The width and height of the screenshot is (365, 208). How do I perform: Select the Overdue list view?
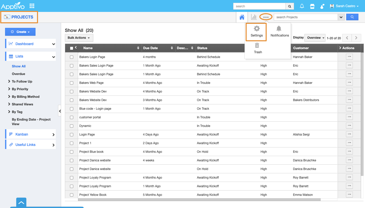pos(19,74)
